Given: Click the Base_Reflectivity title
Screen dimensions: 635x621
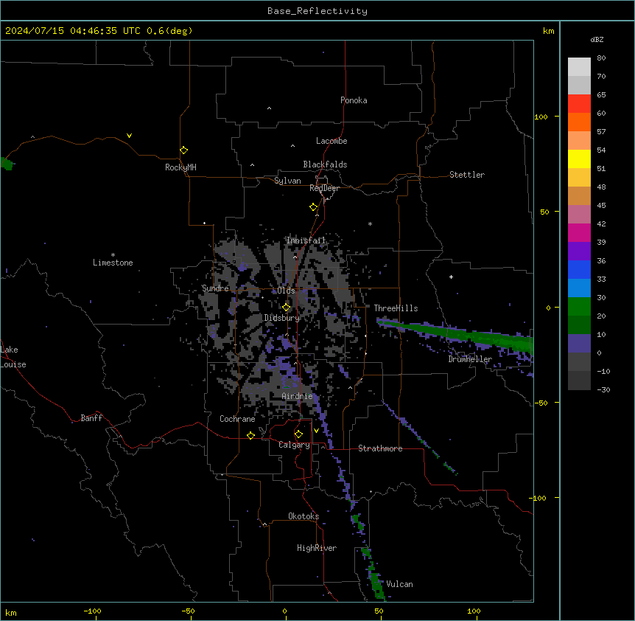Looking at the screenshot, I should click(x=317, y=11).
